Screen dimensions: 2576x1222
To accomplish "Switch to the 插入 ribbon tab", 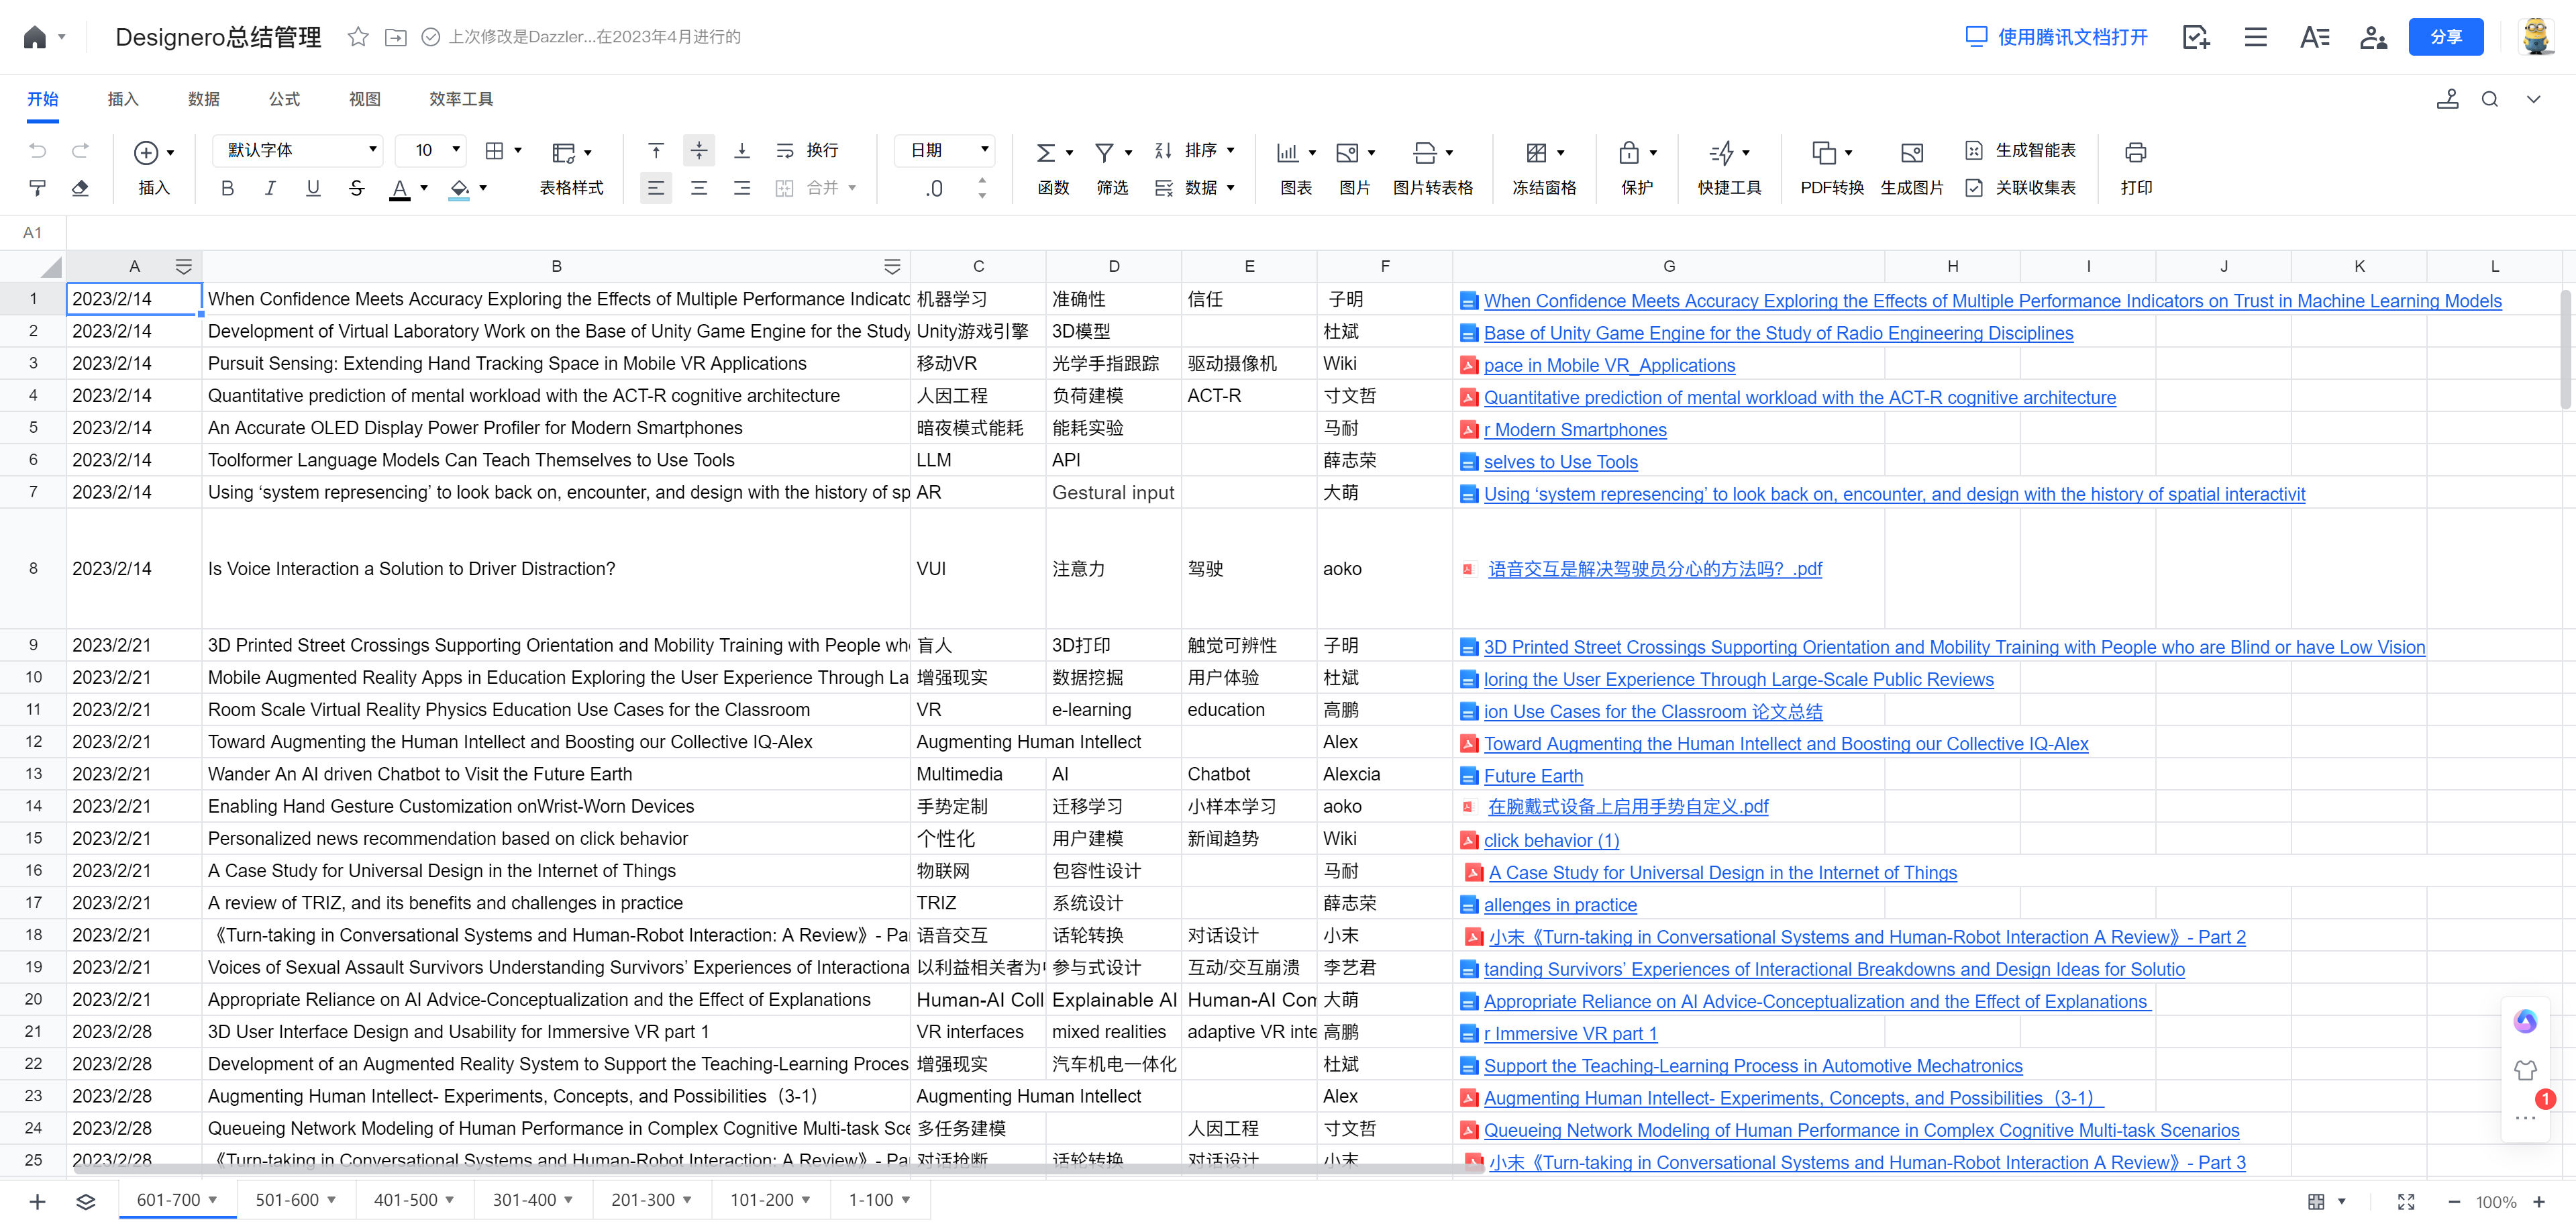I will click(123, 99).
